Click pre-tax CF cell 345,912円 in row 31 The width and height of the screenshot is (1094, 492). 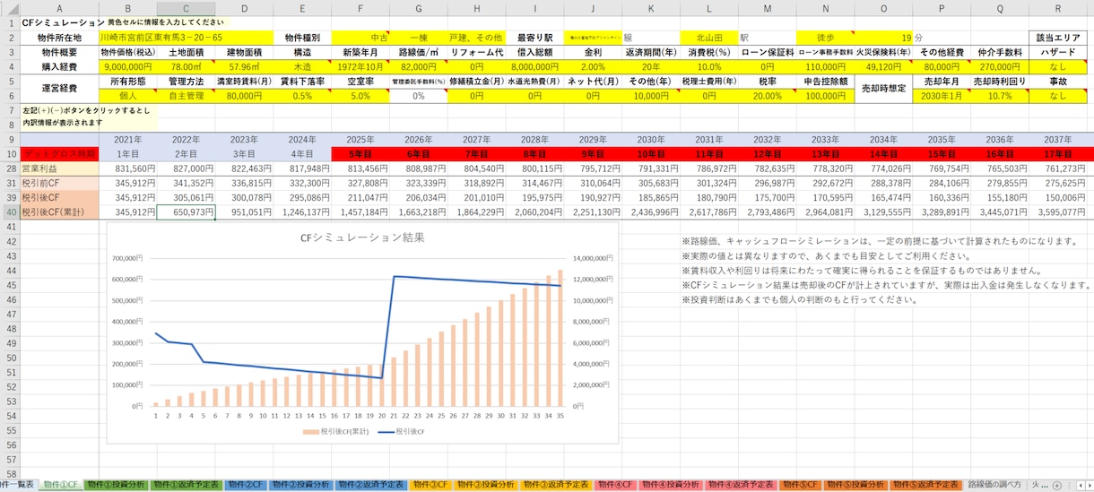(x=128, y=183)
